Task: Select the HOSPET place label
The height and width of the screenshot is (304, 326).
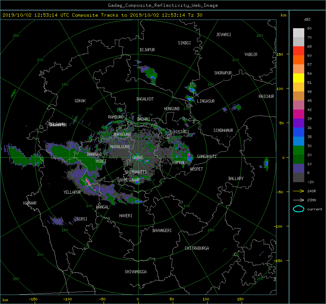Action: (196, 169)
